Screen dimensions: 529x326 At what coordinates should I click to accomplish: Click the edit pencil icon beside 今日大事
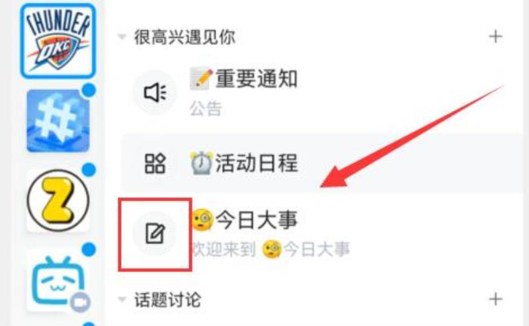(155, 233)
